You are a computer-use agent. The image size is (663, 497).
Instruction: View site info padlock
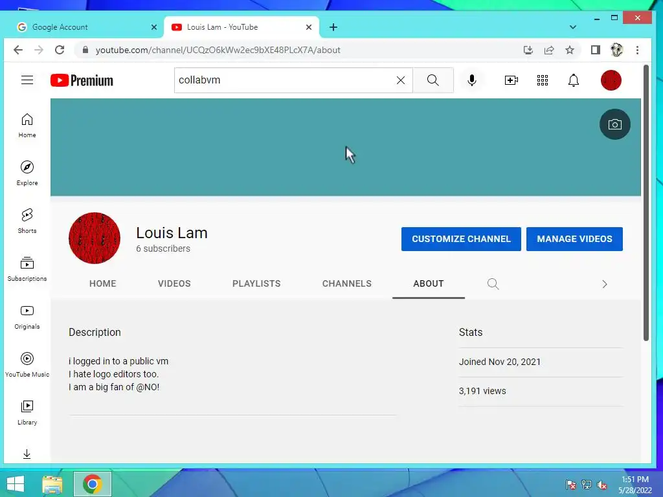[x=85, y=50]
